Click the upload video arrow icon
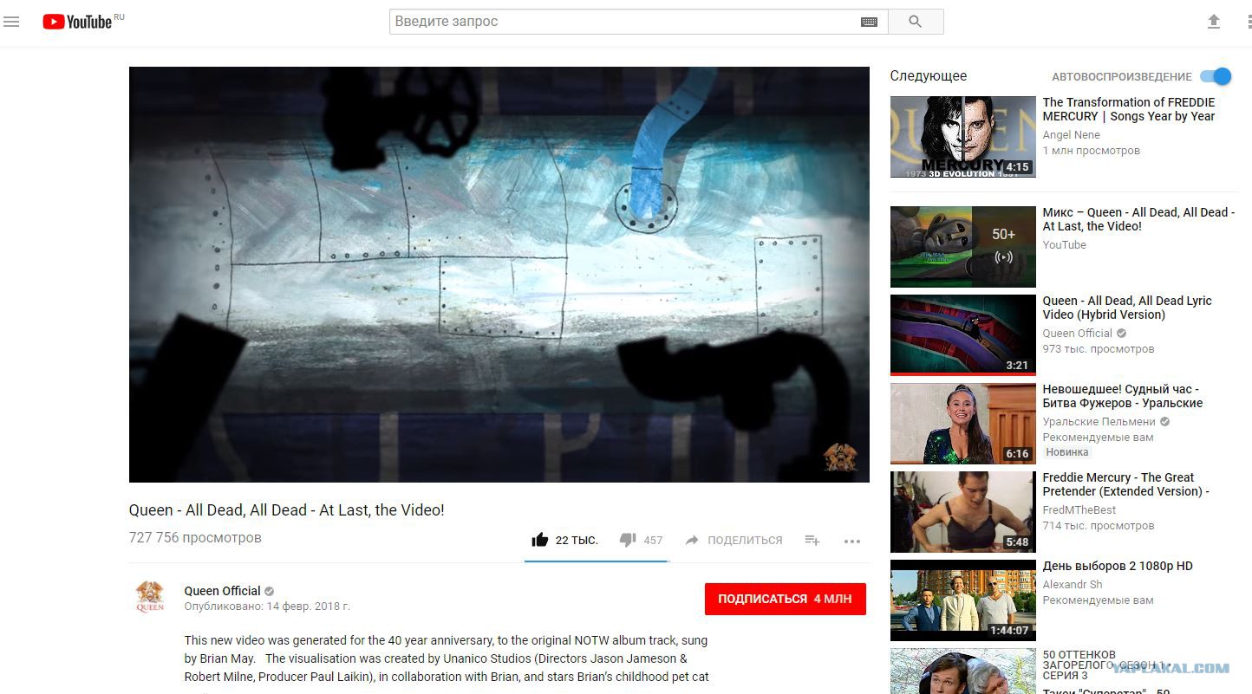 point(1214,22)
